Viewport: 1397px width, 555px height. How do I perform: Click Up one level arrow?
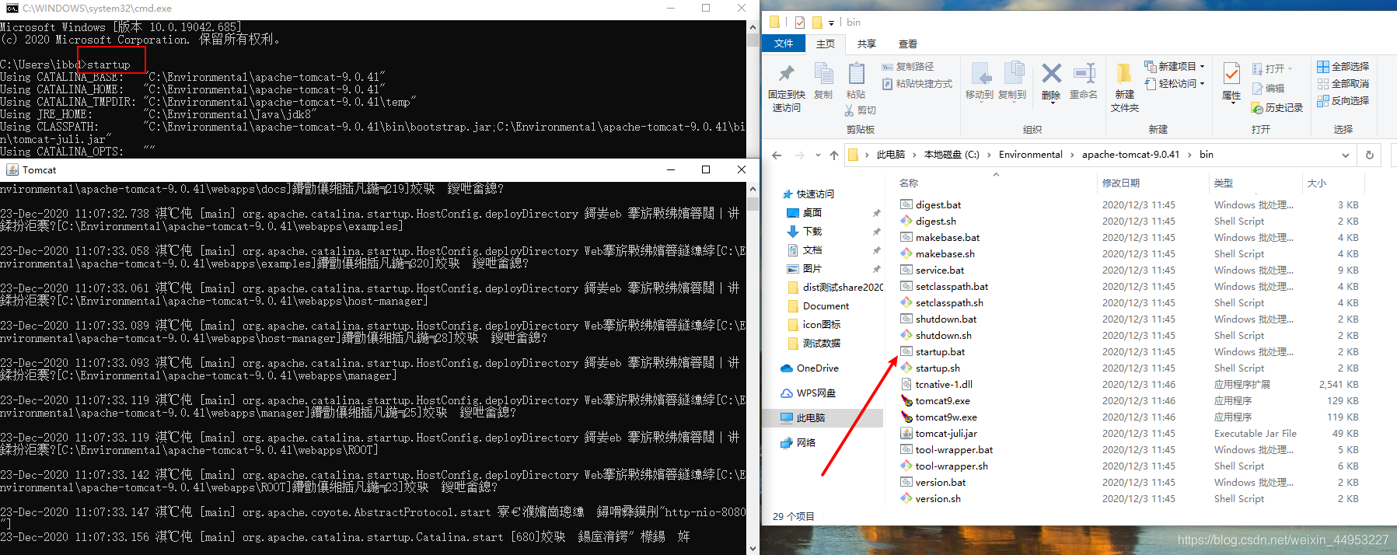(834, 155)
